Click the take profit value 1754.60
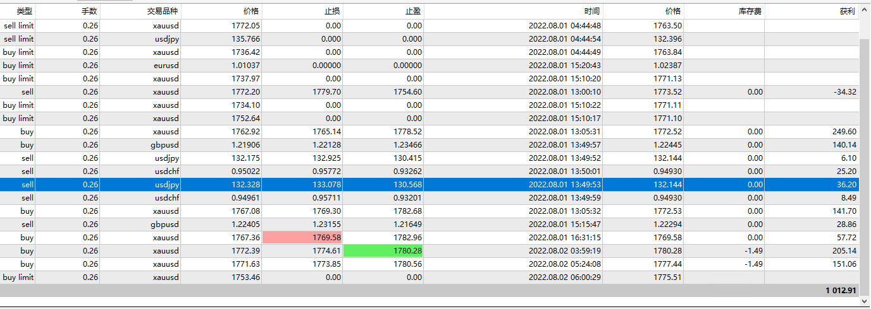The image size is (871, 309). (x=408, y=92)
